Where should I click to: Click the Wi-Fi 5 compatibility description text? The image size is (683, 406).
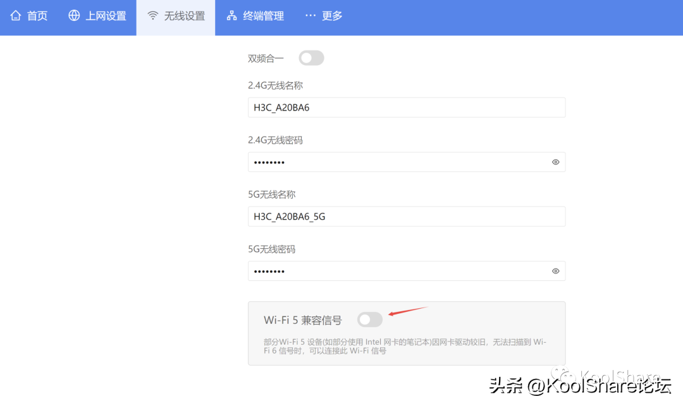(x=405, y=347)
